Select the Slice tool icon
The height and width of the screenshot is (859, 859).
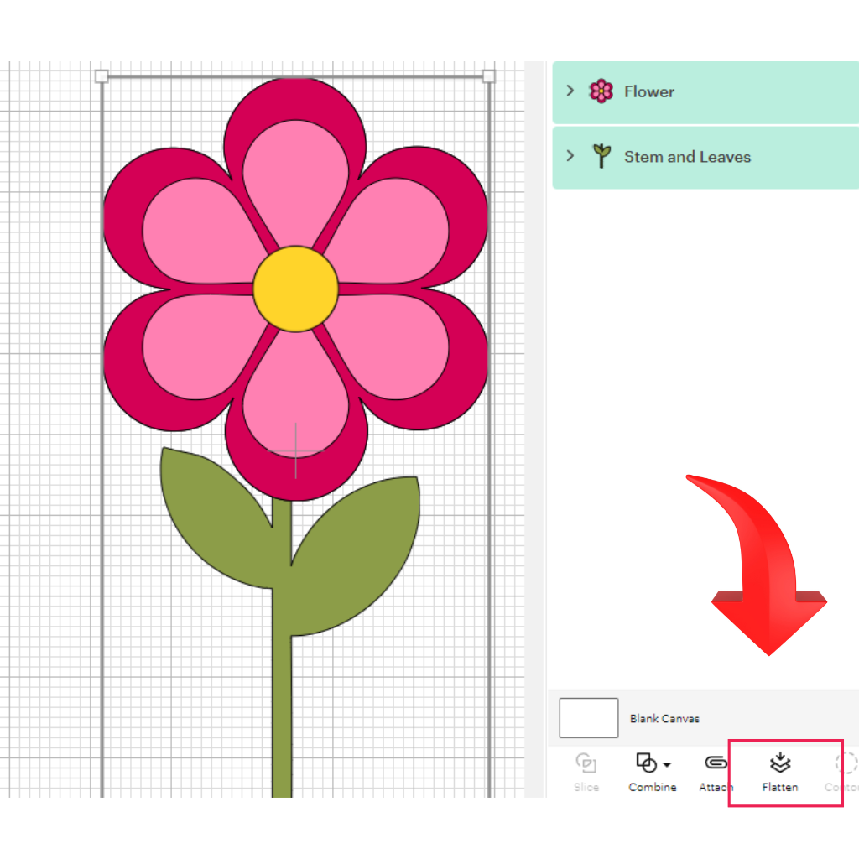(586, 763)
